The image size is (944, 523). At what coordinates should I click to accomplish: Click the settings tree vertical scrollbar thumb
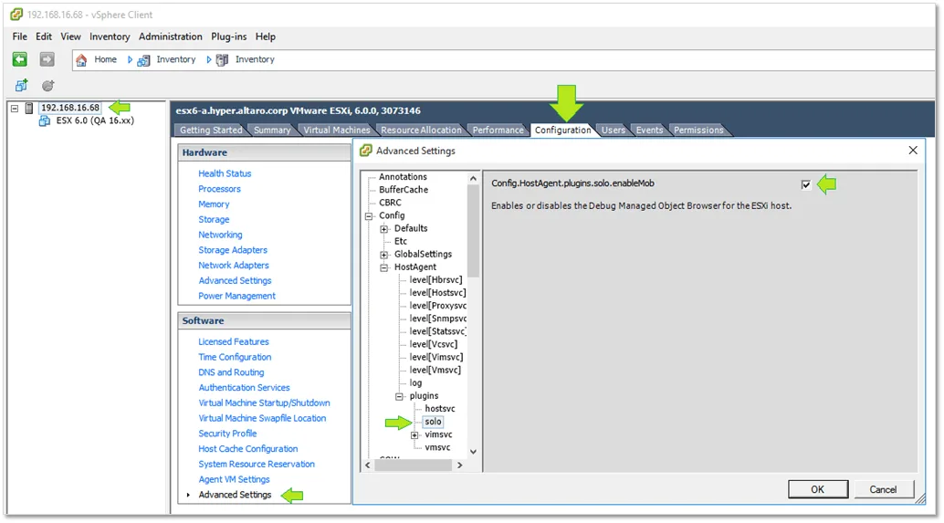click(473, 231)
